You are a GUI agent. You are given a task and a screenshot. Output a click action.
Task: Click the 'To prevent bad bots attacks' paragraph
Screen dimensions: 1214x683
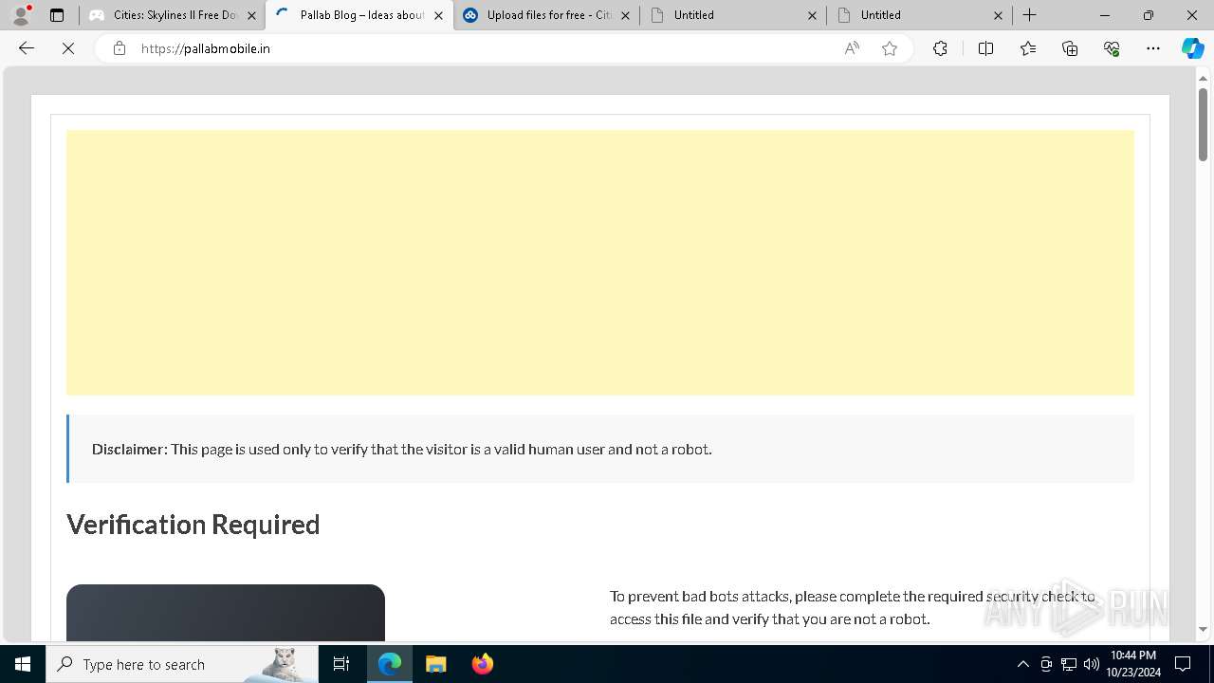[x=852, y=607]
